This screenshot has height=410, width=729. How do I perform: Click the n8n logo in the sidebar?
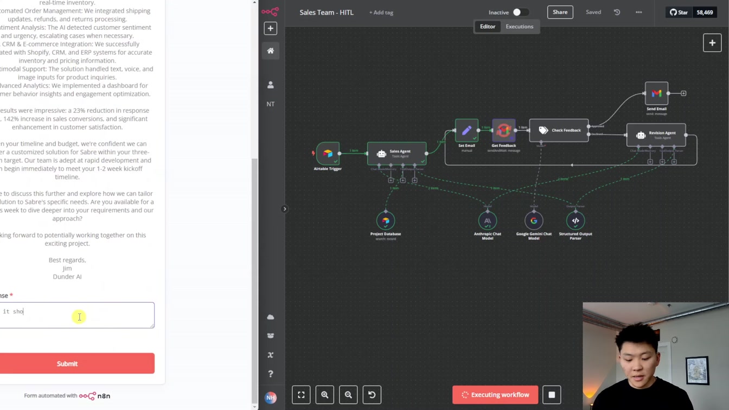[x=270, y=11]
